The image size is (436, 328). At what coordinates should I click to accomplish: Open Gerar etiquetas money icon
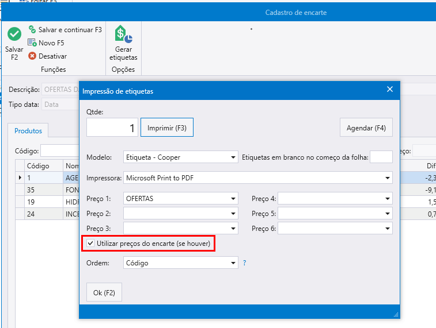coord(123,34)
